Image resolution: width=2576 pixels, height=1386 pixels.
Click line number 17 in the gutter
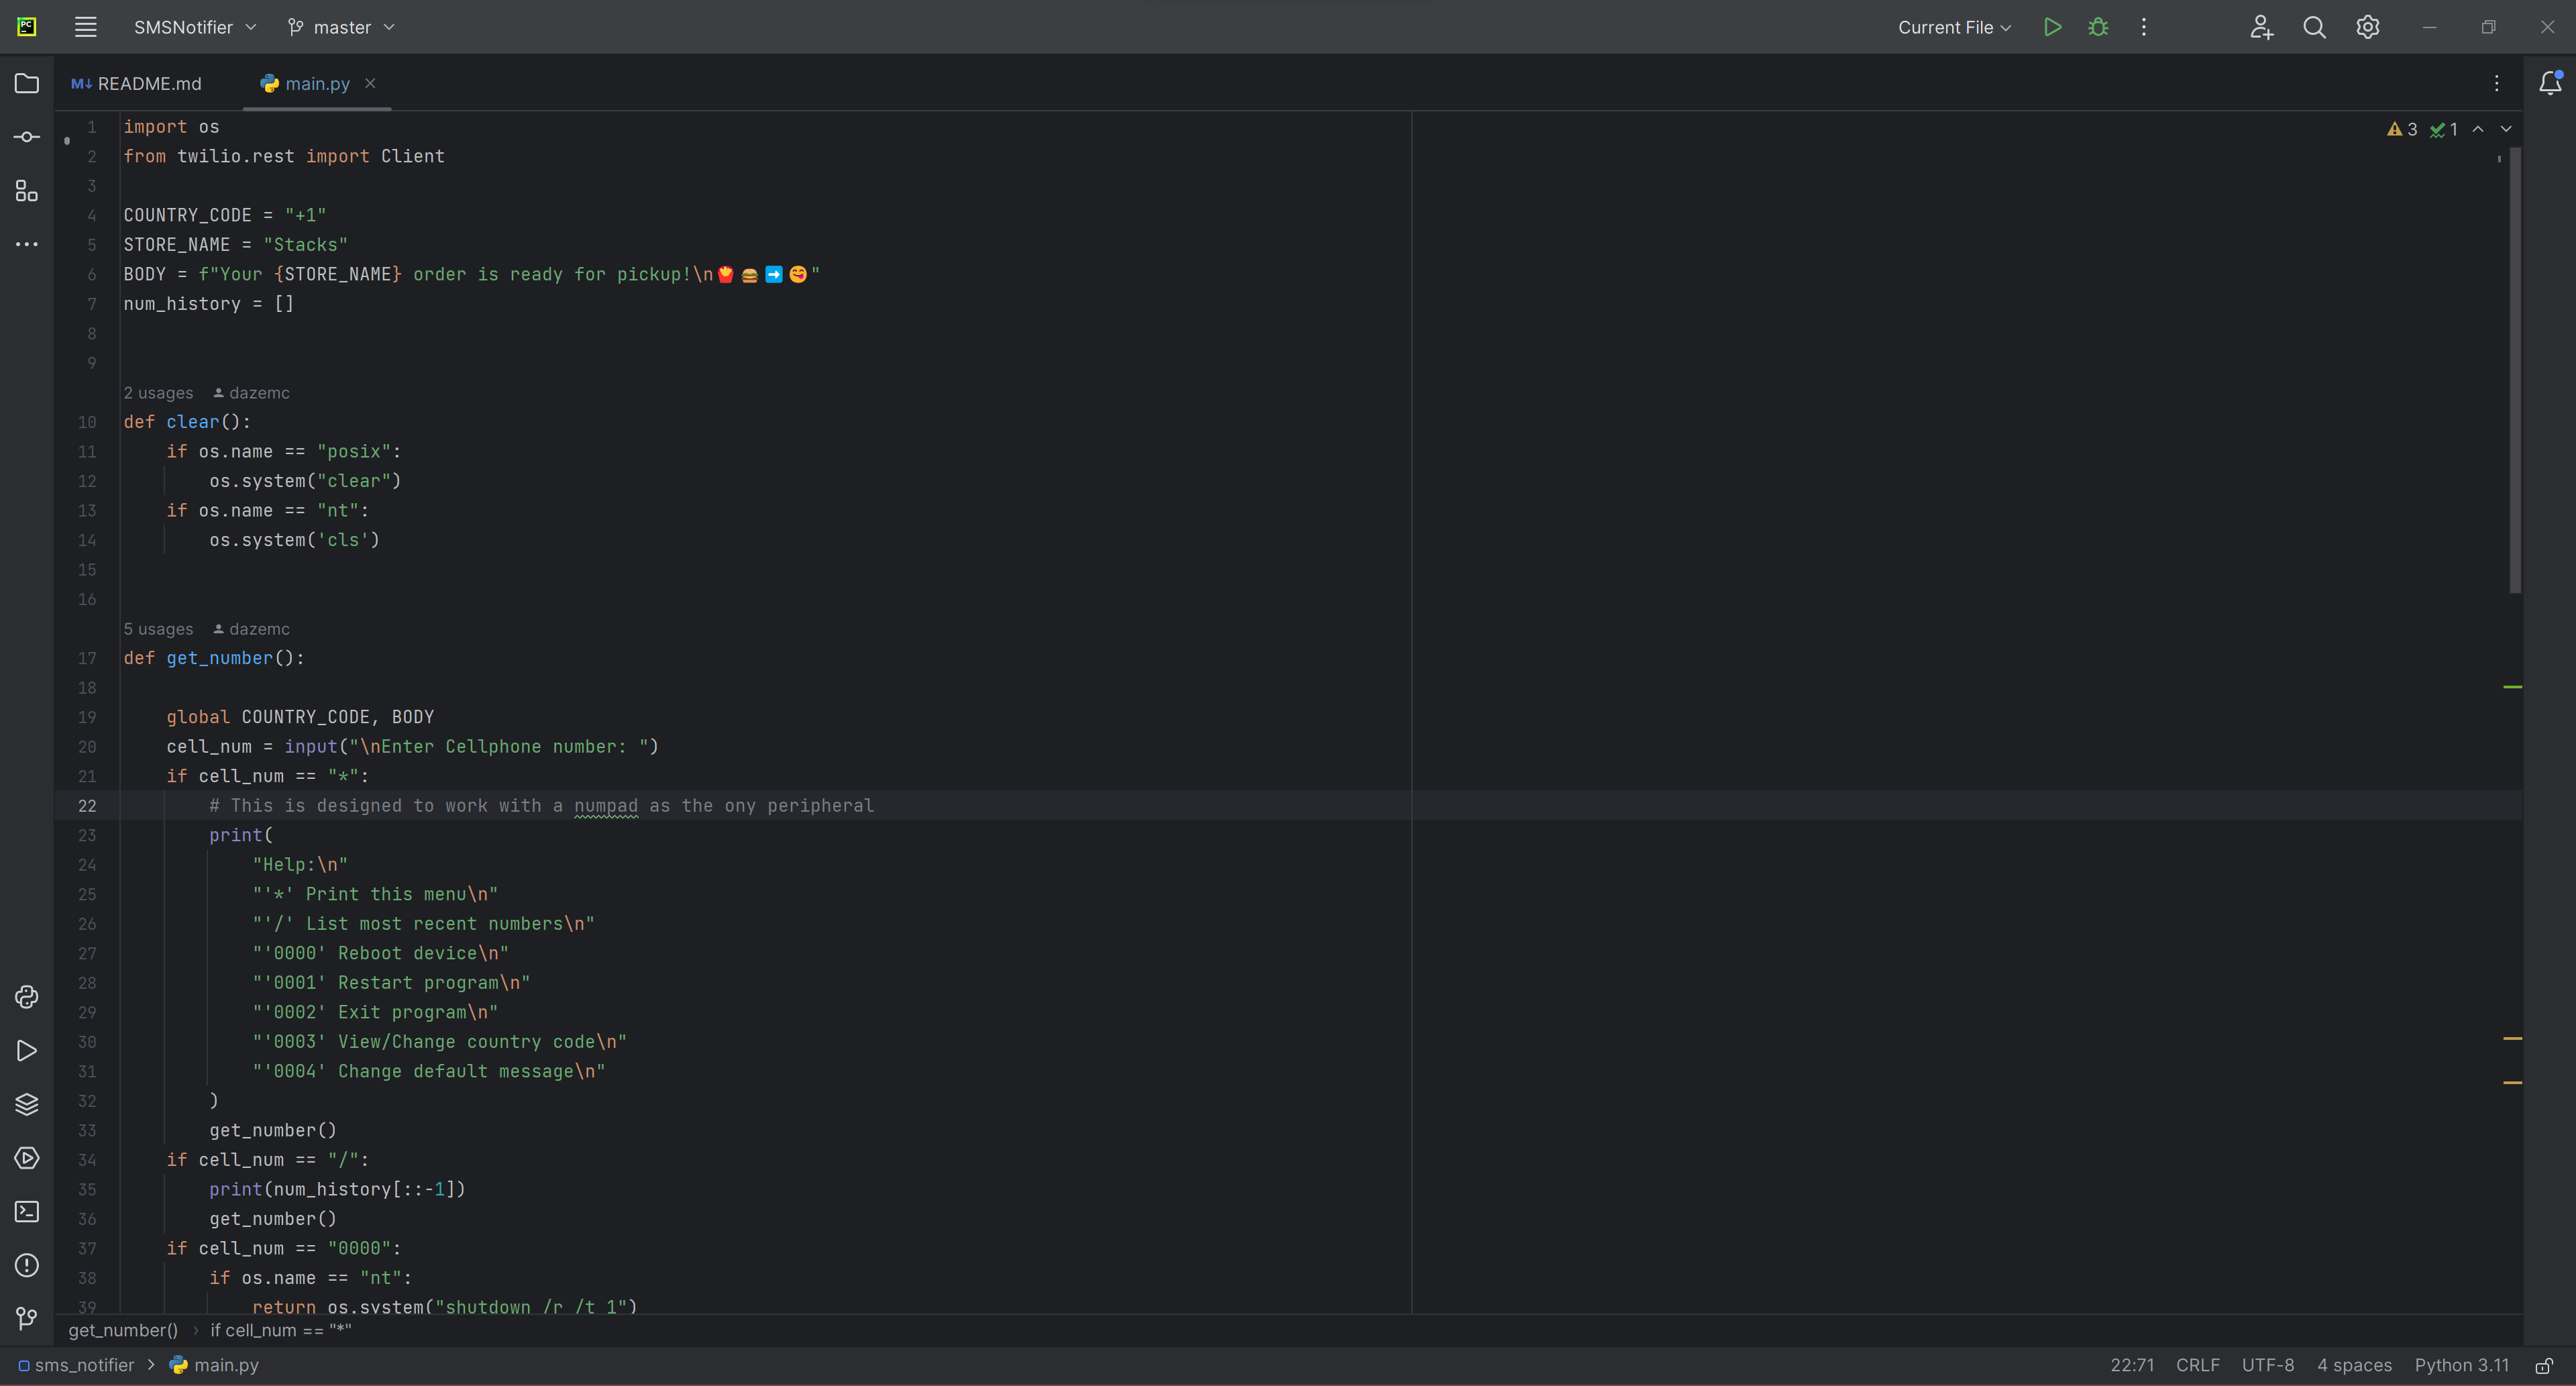87,658
